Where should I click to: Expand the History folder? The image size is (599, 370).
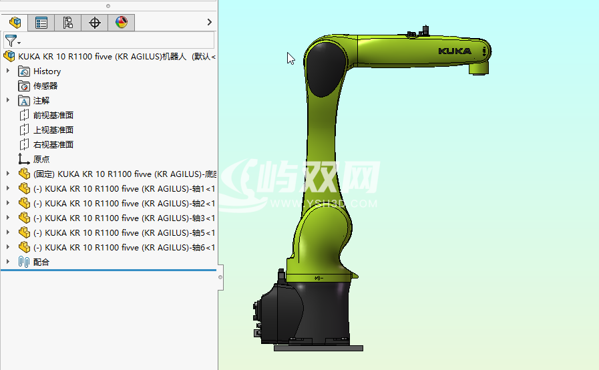pos(8,71)
